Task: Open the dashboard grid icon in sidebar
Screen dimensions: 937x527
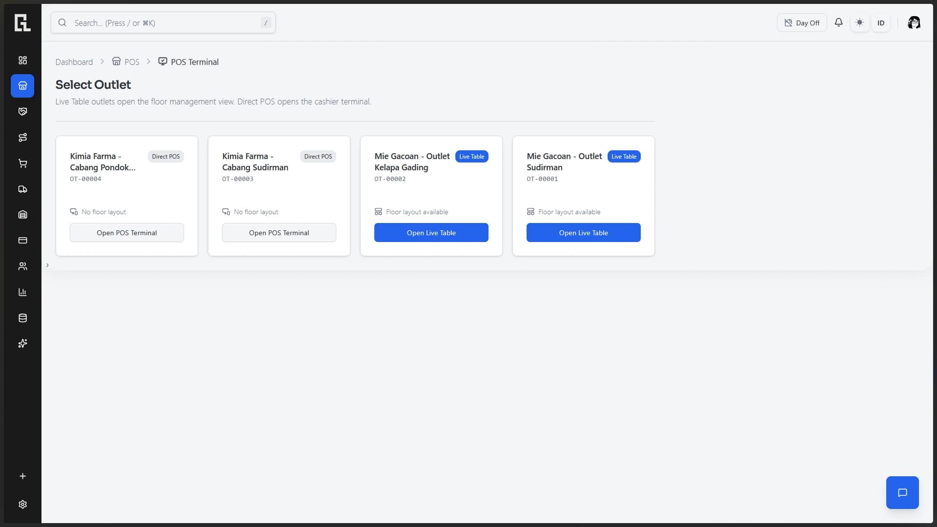Action: [x=22, y=60]
